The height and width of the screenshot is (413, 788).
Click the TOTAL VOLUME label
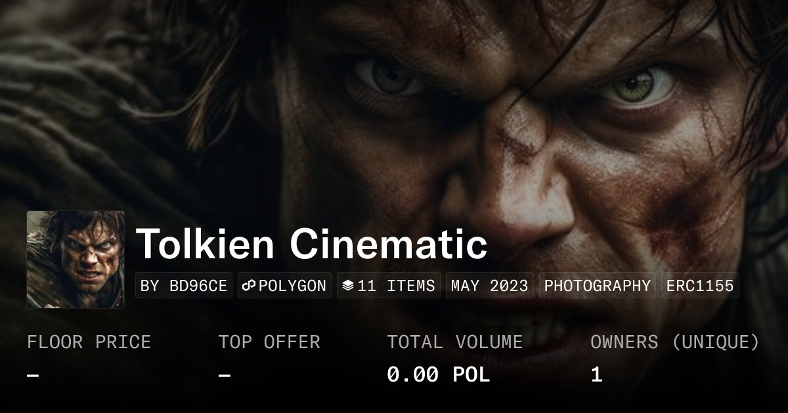454,342
